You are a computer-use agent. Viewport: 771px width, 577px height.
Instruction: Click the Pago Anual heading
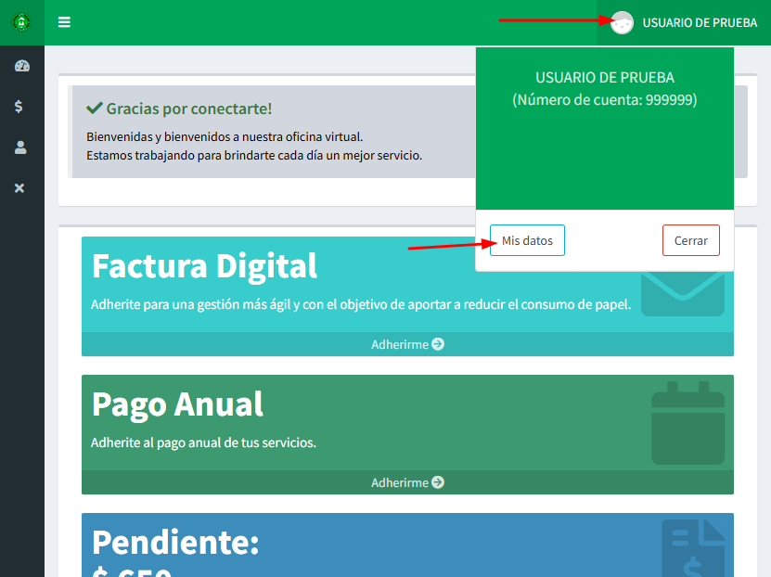[177, 404]
